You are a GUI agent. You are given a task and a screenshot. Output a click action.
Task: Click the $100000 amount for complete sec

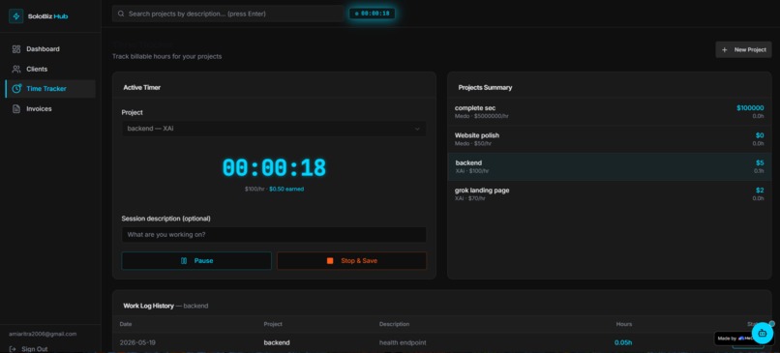750,108
